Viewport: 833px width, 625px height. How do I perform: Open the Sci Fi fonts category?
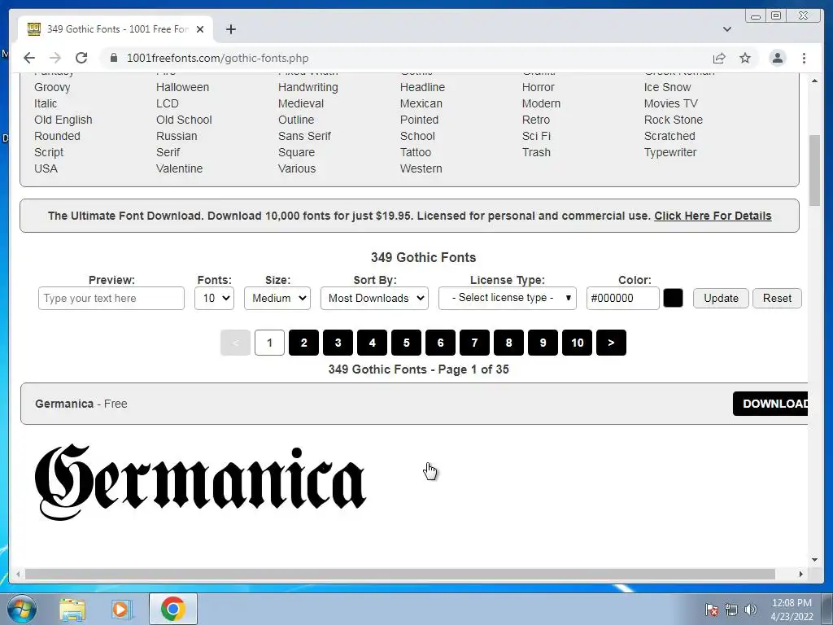[x=536, y=136]
